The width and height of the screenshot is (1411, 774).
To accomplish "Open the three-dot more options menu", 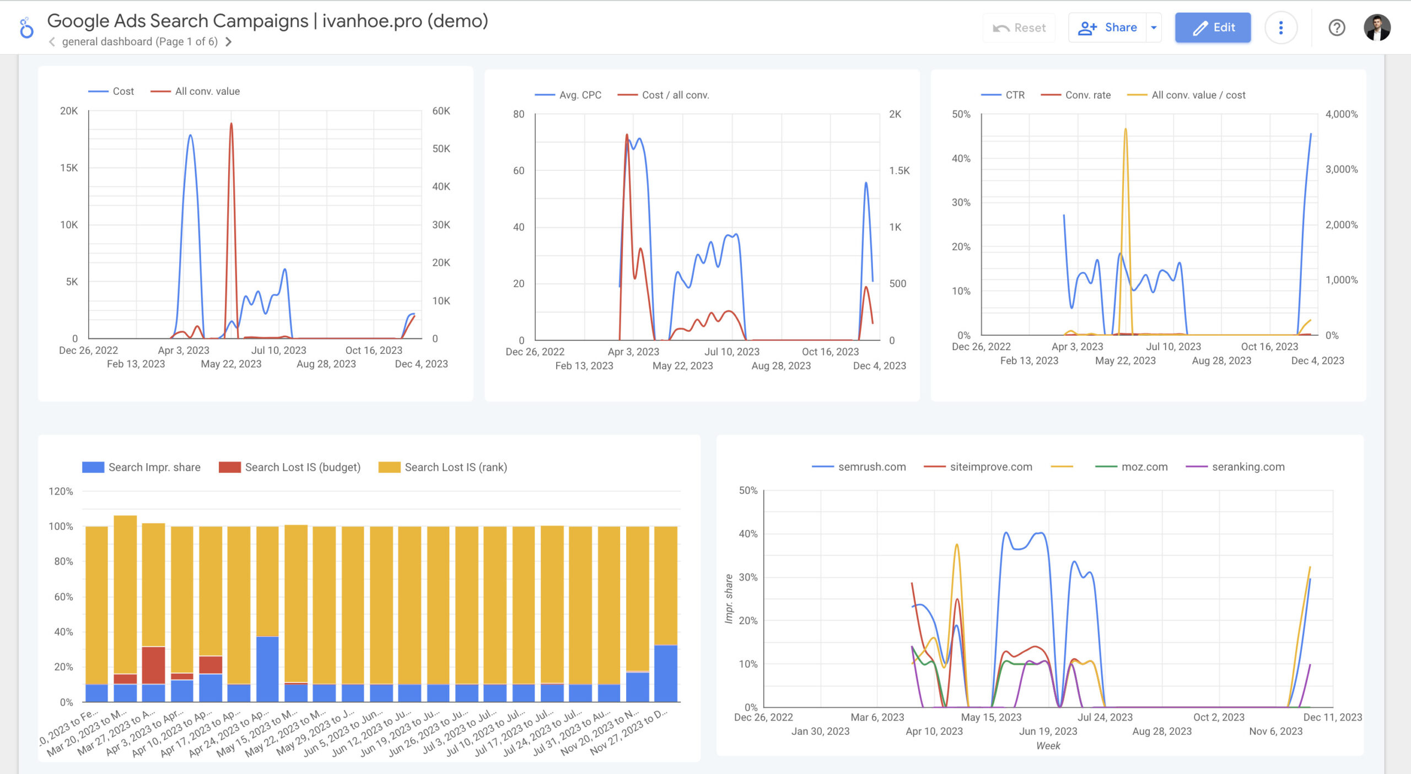I will pyautogui.click(x=1280, y=28).
